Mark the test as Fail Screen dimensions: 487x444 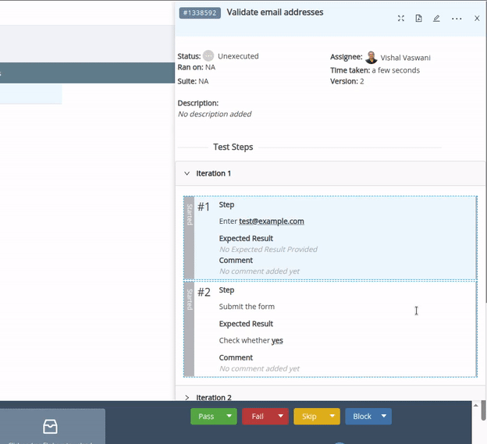pos(258,417)
